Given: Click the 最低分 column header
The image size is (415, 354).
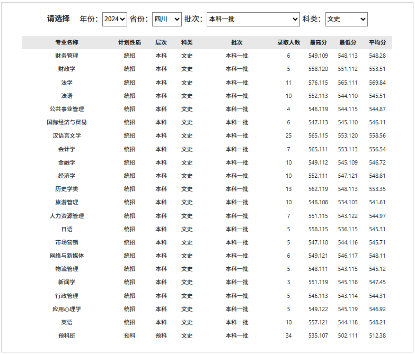Looking at the screenshot, I should click(348, 42).
